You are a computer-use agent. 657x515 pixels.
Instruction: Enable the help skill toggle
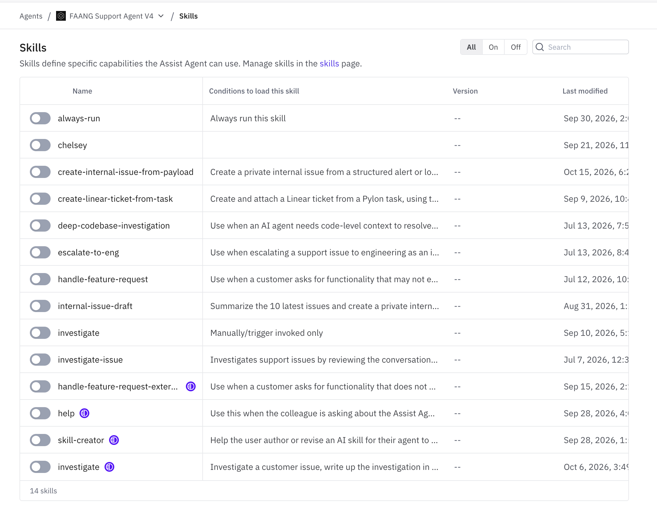(x=40, y=413)
